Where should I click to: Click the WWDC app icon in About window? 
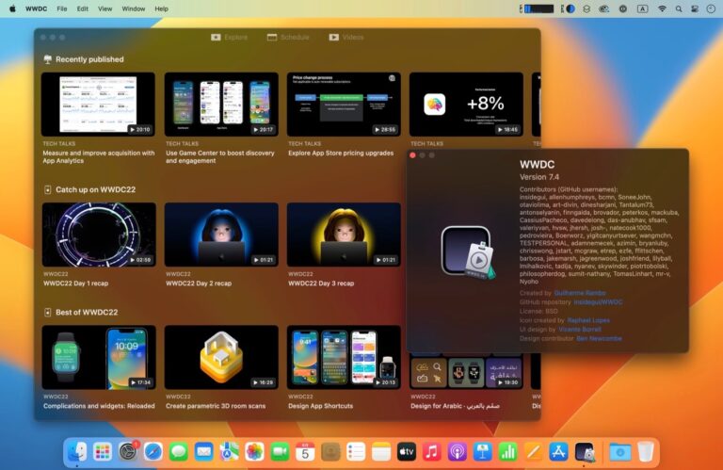tap(467, 252)
